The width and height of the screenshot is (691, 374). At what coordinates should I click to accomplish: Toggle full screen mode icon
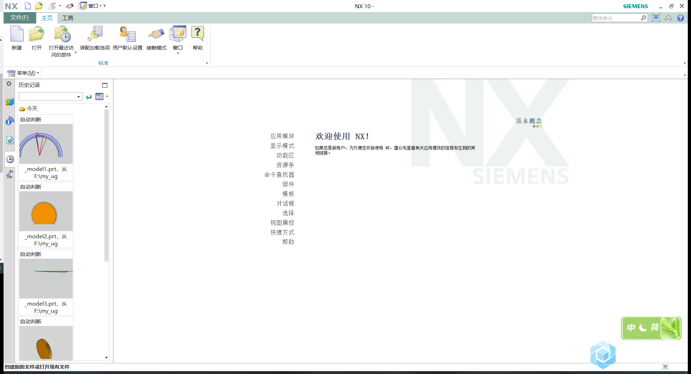click(656, 18)
